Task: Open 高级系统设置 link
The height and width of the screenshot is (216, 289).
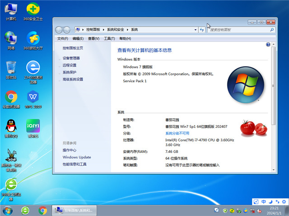Action: pos(73,79)
